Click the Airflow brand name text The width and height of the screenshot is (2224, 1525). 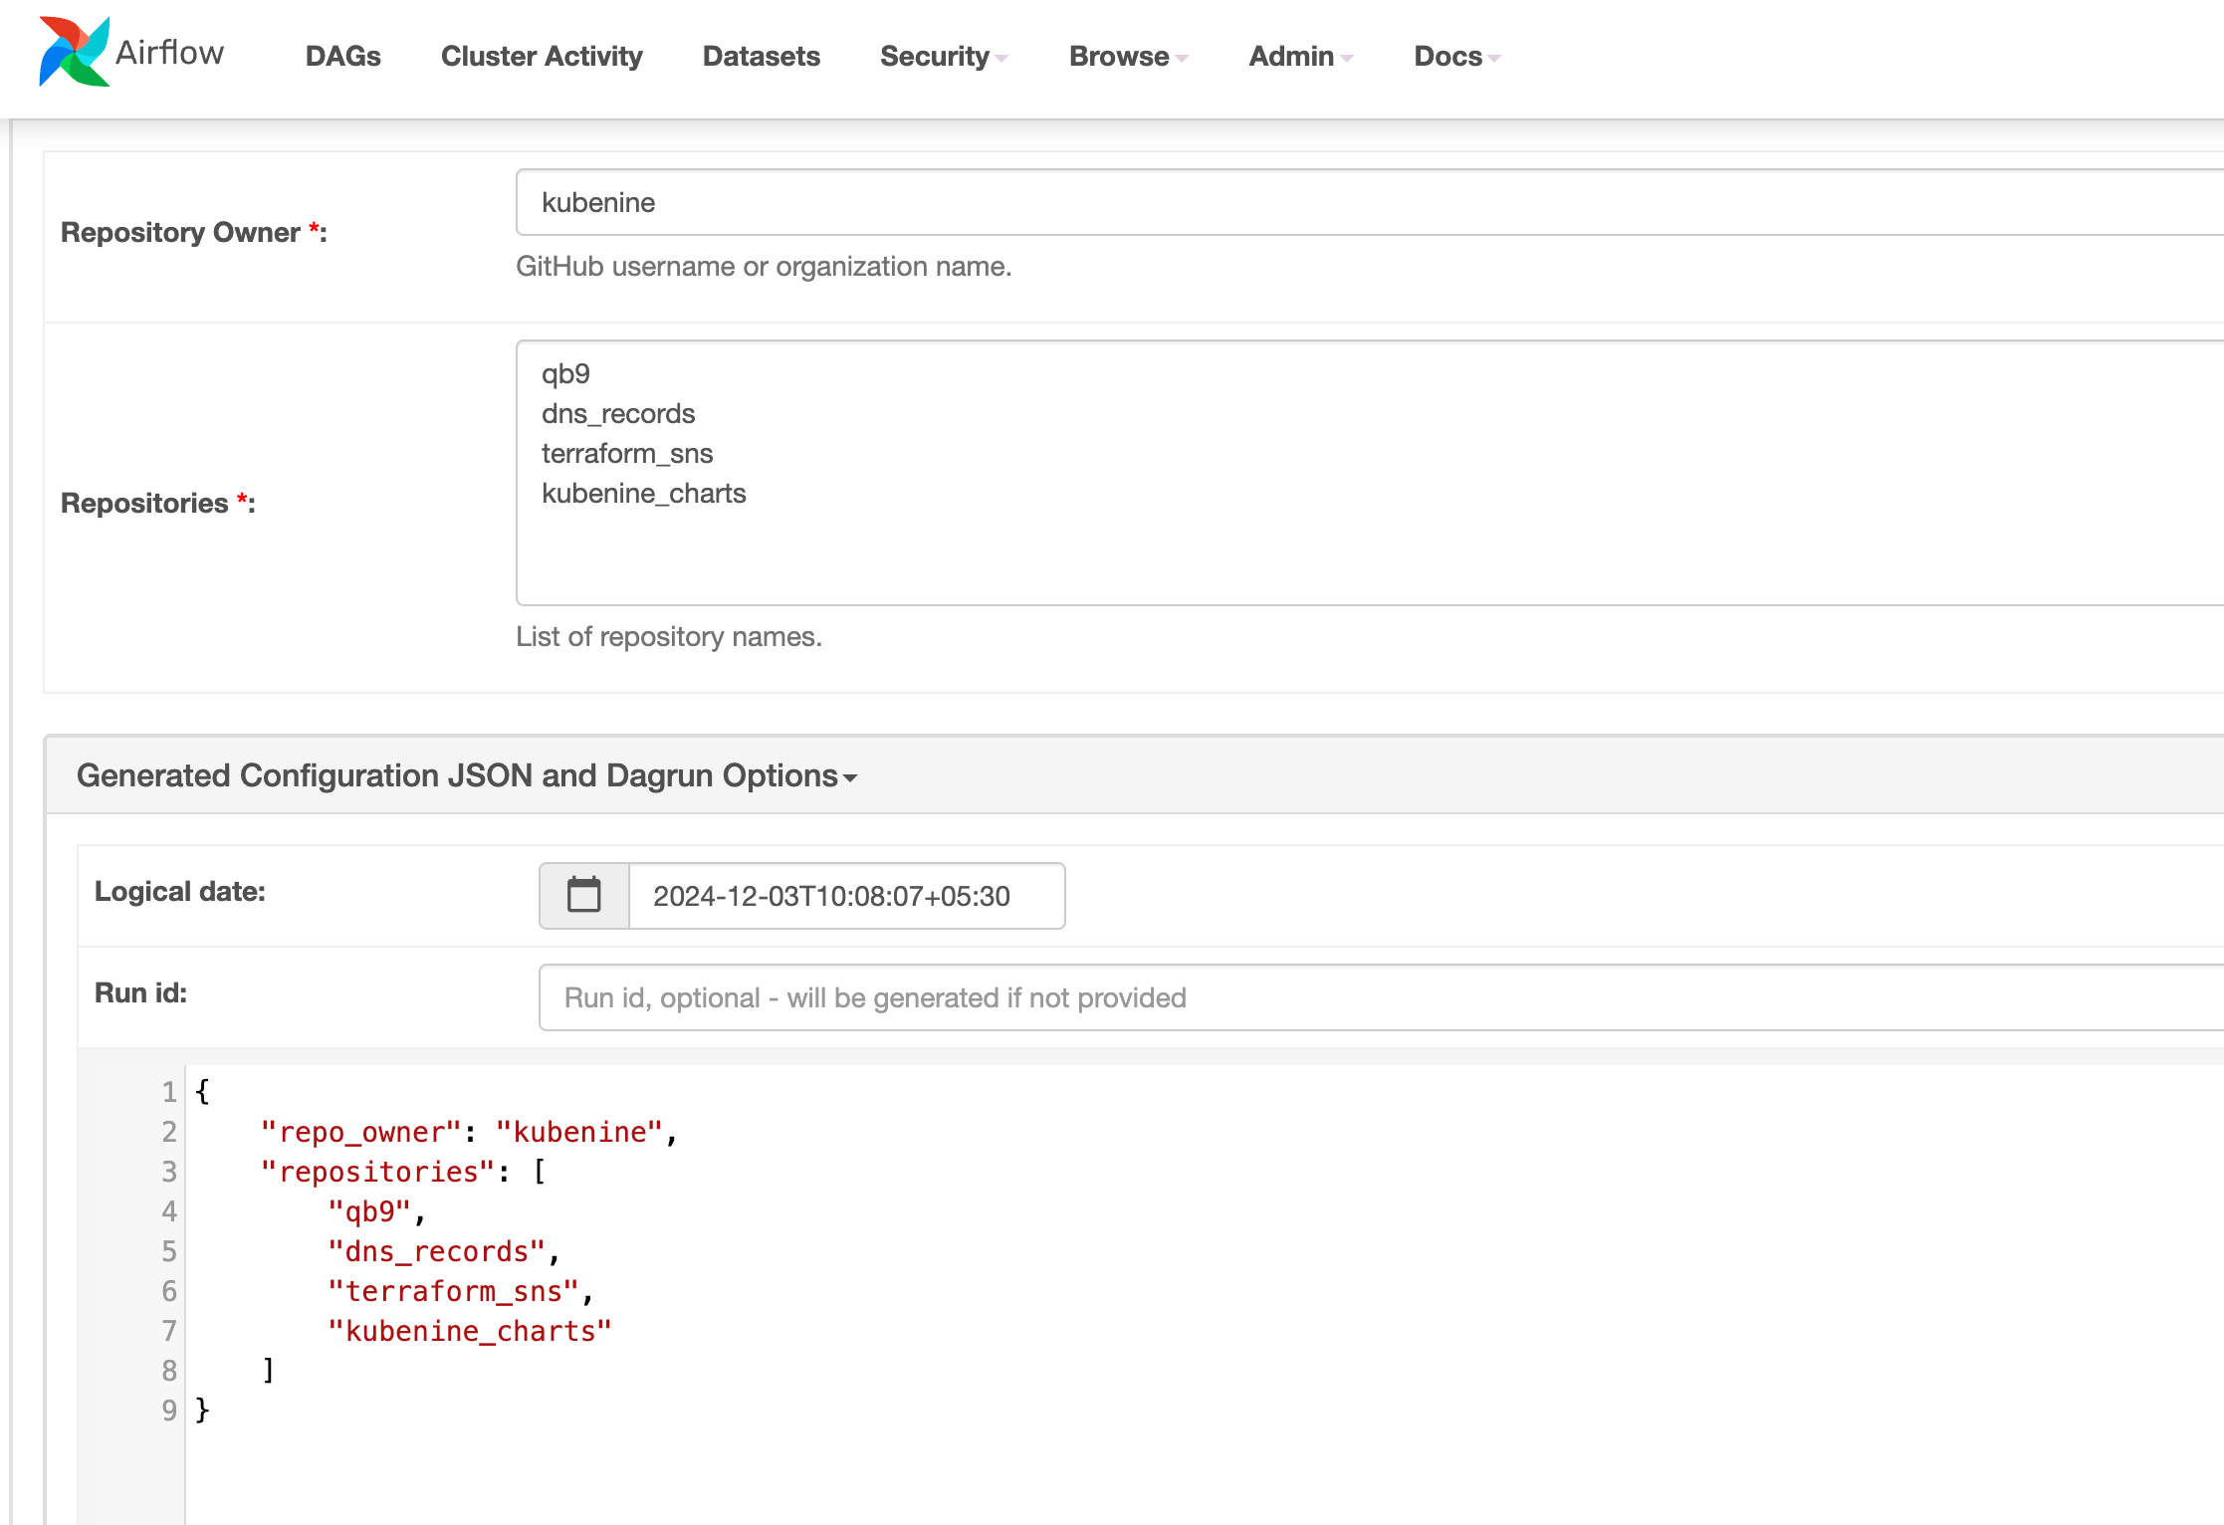click(169, 52)
